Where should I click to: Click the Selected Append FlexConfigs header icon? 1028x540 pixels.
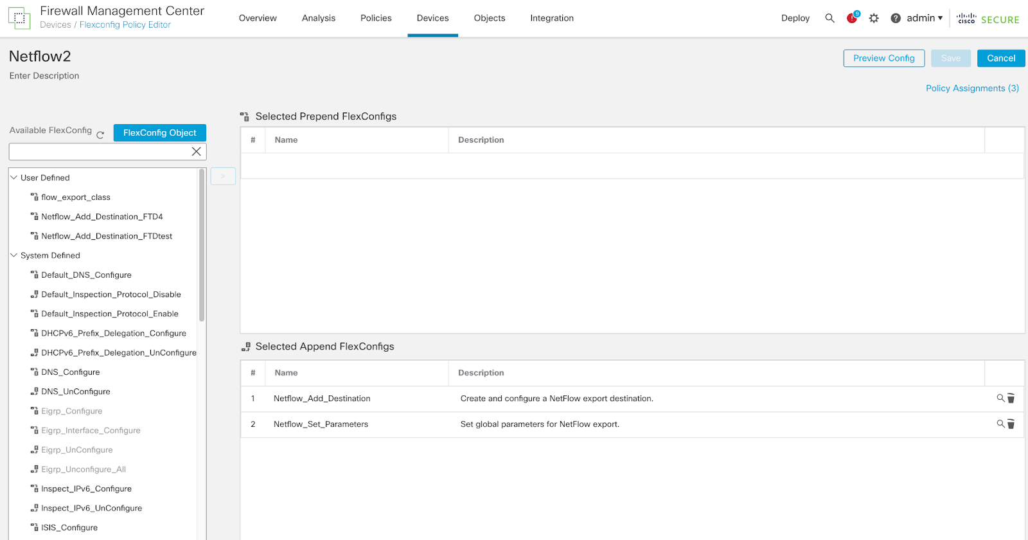(x=246, y=346)
